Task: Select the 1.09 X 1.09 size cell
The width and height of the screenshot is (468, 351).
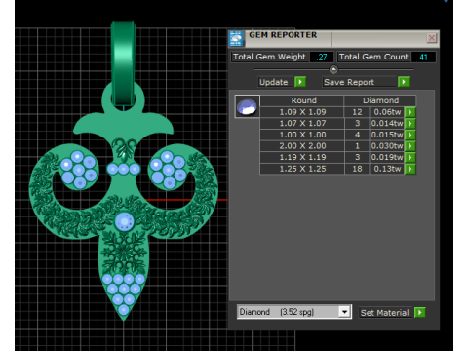Action: 302,112
